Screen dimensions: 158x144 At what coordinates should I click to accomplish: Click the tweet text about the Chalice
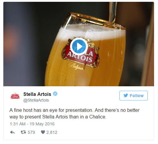tap(74, 113)
